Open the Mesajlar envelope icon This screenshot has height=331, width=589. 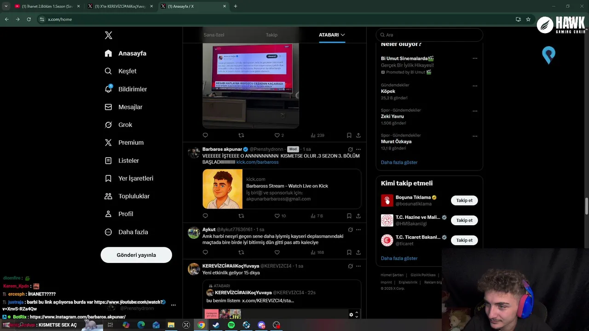point(108,107)
